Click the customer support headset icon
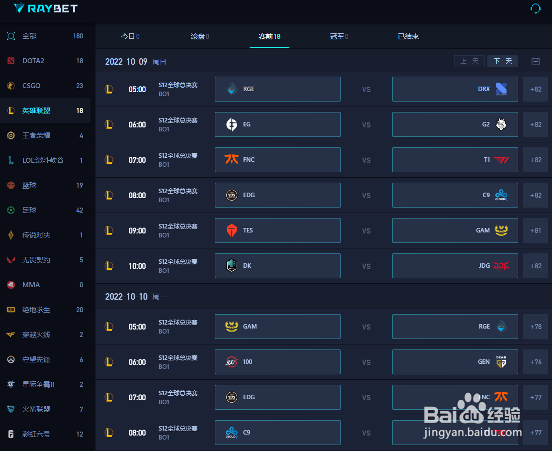The height and width of the screenshot is (451, 552). [536, 8]
